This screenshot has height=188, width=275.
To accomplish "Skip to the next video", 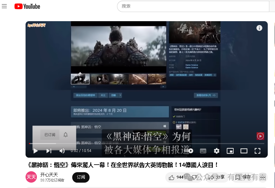I will click(x=49, y=151).
